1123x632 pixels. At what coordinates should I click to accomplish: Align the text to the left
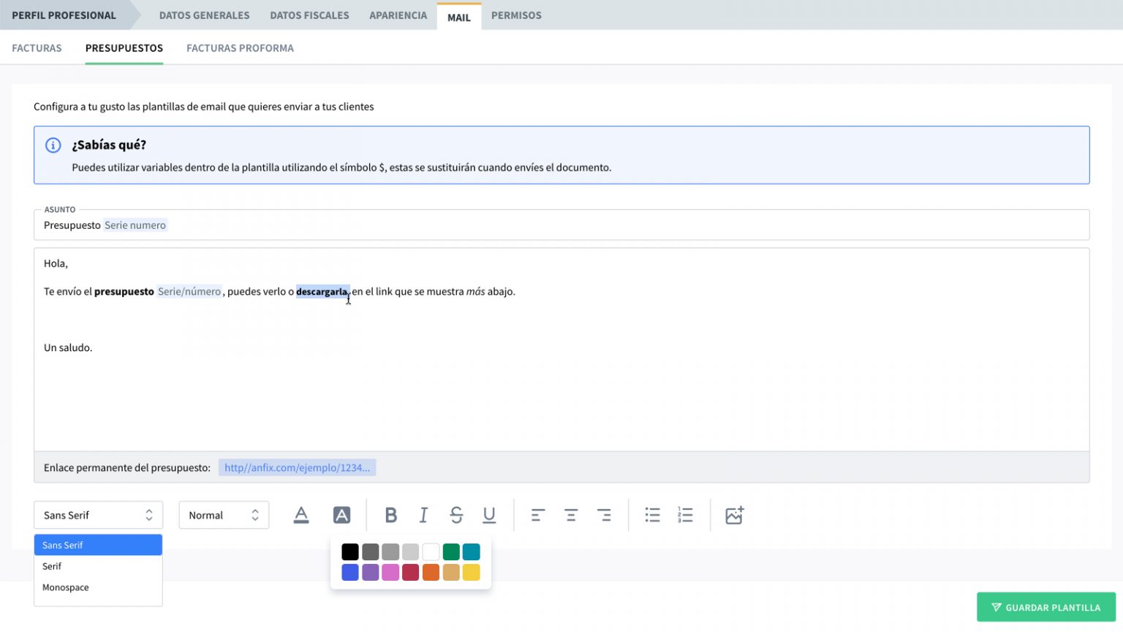click(537, 515)
